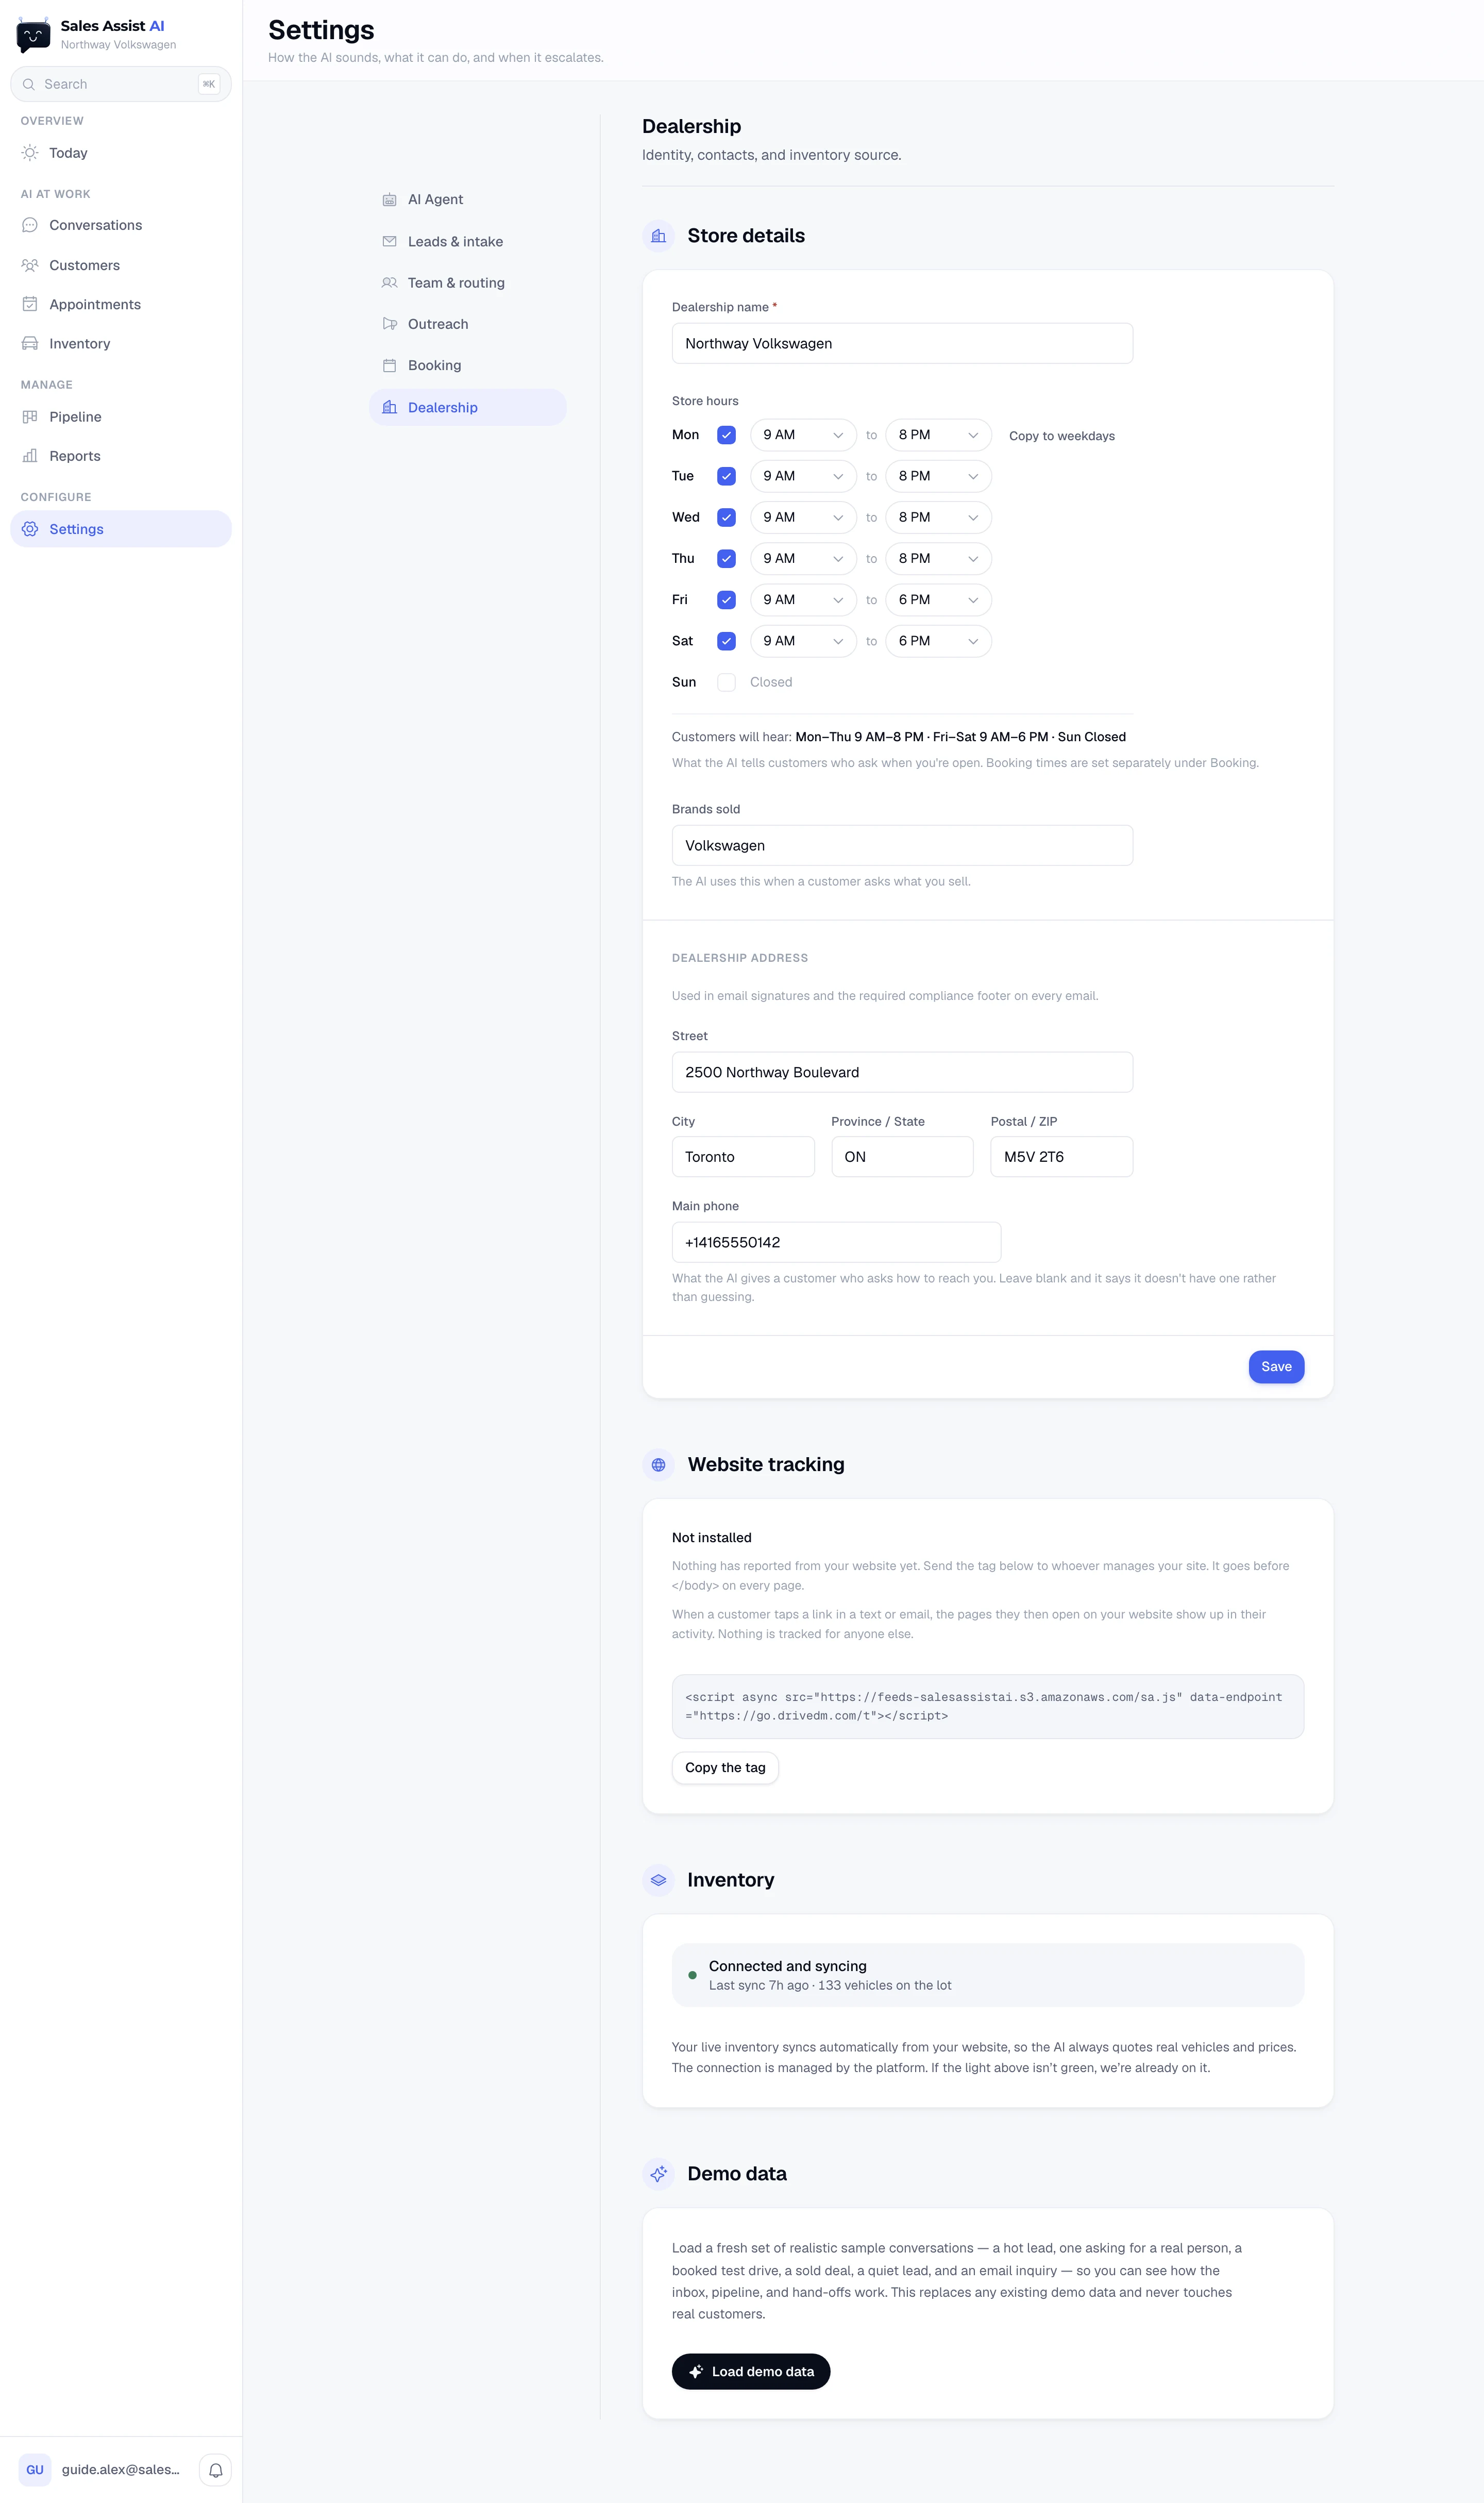This screenshot has width=1484, height=2503.
Task: Click the Save button
Action: [1276, 1367]
